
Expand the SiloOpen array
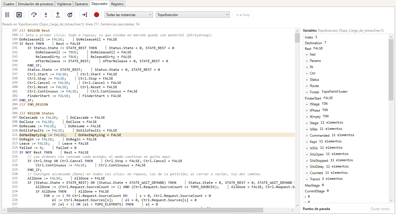click(307, 154)
